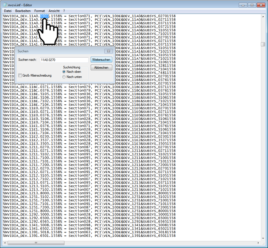The width and height of the screenshot is (268, 248).
Task: Click line NVIDIA_DEV.1391.6501.1558
Action: coord(89,236)
